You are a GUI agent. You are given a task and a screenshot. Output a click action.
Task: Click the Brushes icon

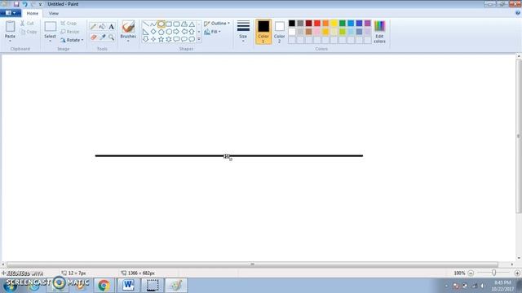(128, 27)
